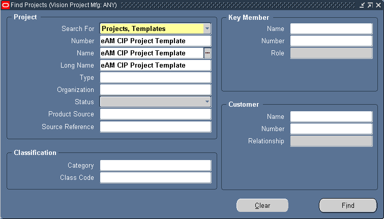384x219 pixels.
Task: Click the Classification Category field
Action: coord(155,166)
